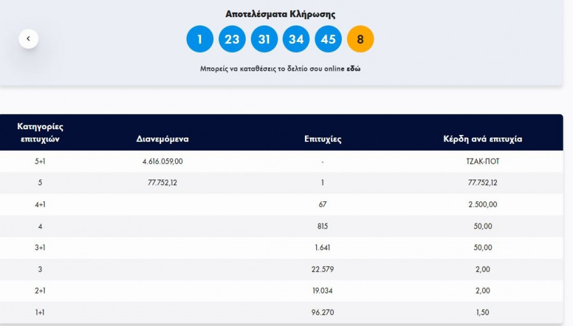
Task: Click the 96.270 winners count cell
Action: (x=323, y=313)
